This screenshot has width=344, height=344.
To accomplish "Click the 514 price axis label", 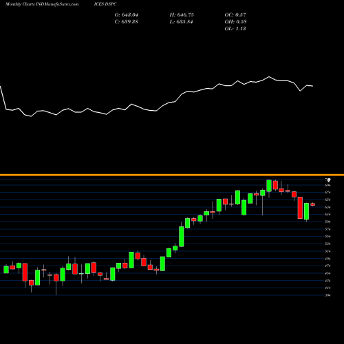I will [327, 251].
